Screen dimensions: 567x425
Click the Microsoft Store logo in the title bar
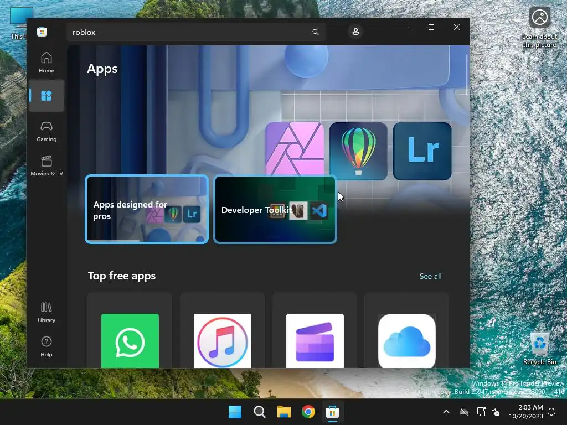click(x=42, y=32)
